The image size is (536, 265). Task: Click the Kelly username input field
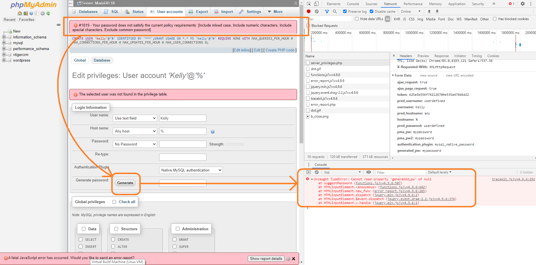(183, 118)
